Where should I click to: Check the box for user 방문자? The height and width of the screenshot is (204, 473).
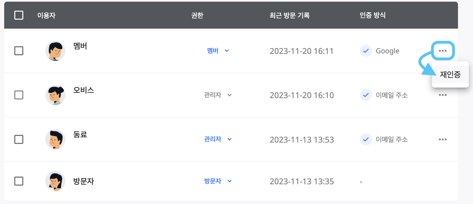pos(19,181)
